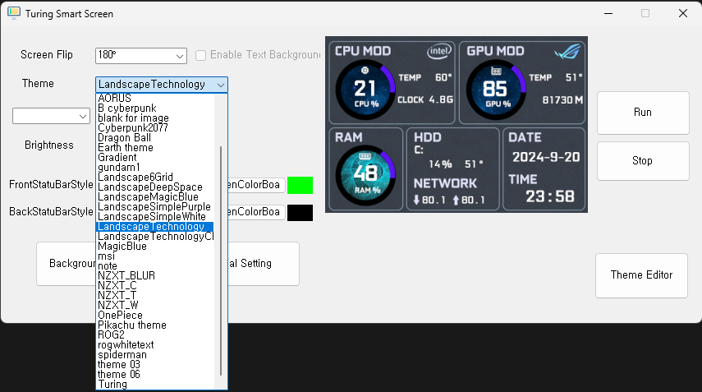Viewport: 702px width, 392px height.
Task: Select NZXT_C theme
Action: pos(155,285)
